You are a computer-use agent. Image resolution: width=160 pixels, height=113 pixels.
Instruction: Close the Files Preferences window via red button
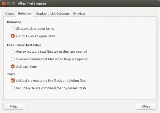(4, 4)
